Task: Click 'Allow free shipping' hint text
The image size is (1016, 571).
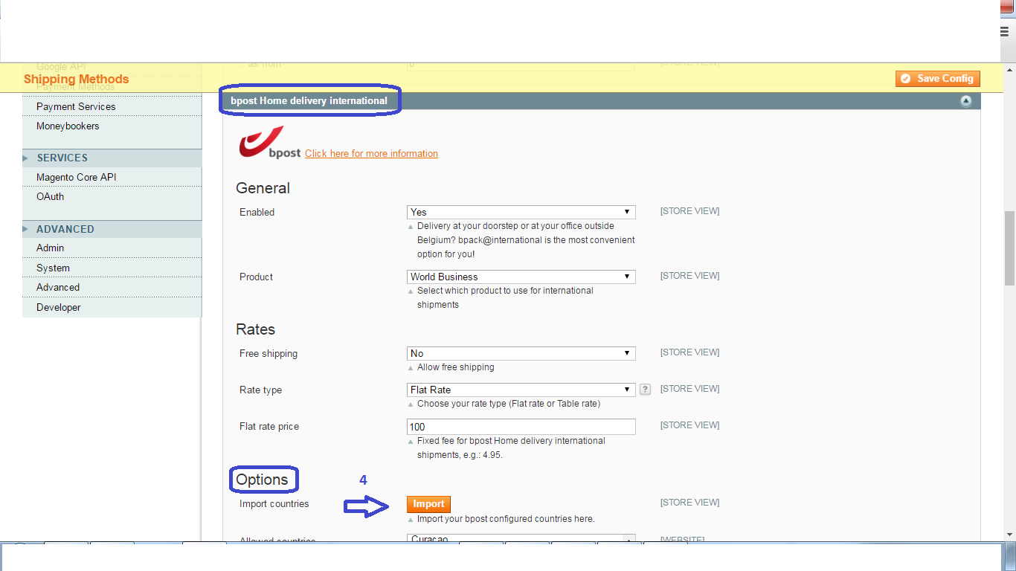Action: (x=455, y=367)
